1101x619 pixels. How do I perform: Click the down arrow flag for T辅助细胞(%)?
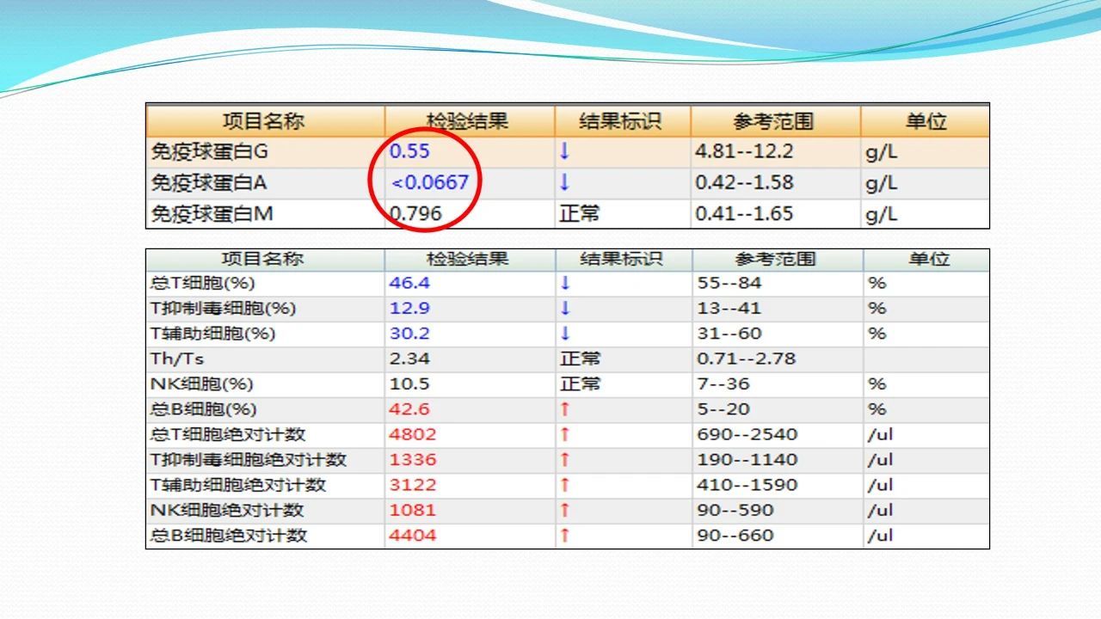pos(565,334)
